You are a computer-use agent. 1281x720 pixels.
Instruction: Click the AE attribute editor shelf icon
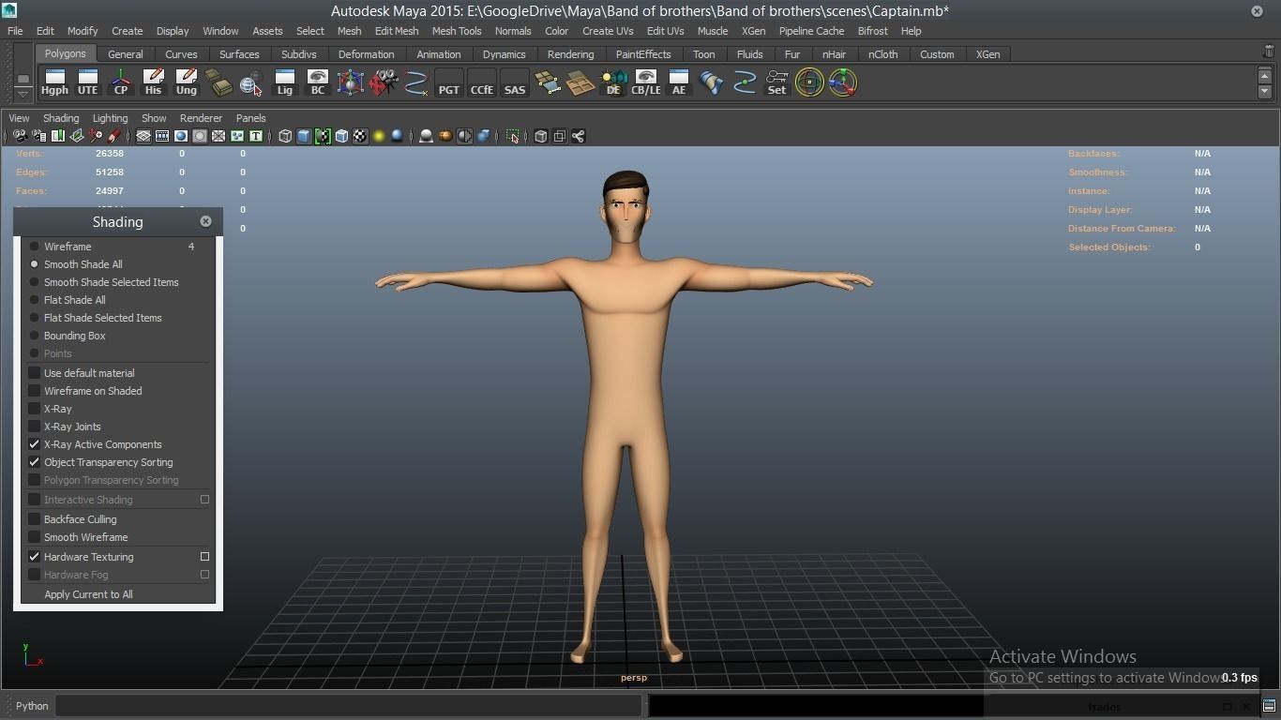coord(679,82)
